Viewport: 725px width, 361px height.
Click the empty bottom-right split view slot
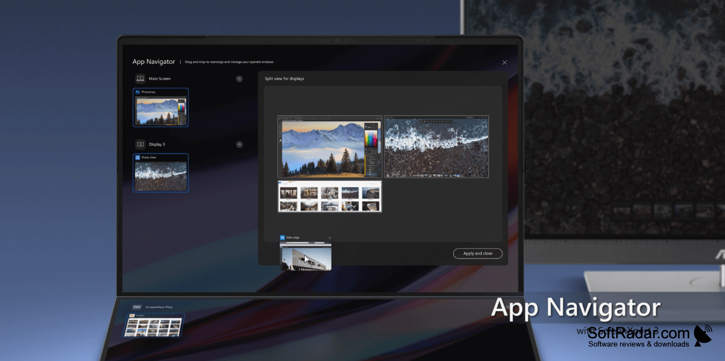click(x=436, y=196)
